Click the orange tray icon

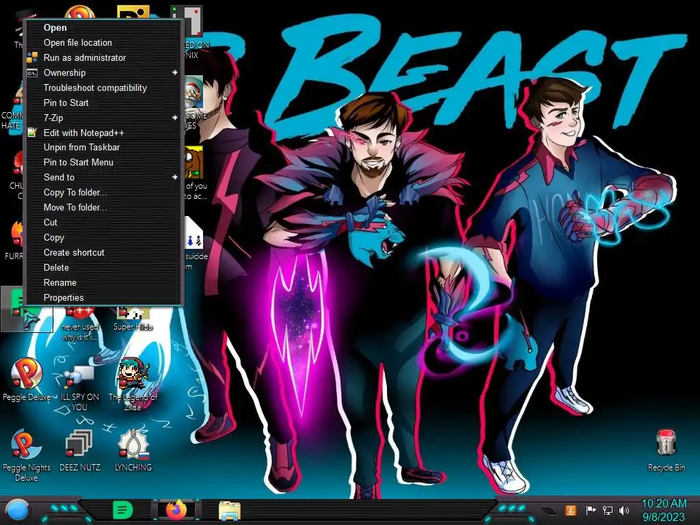pyautogui.click(x=570, y=510)
